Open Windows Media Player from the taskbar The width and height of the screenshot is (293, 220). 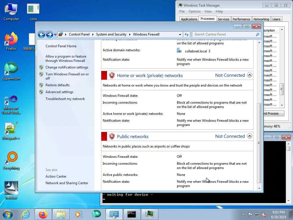(x=78, y=214)
